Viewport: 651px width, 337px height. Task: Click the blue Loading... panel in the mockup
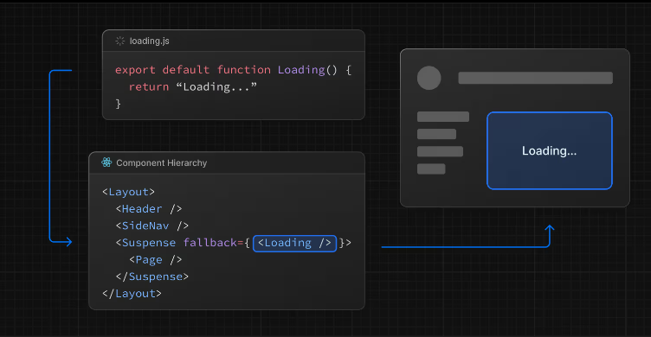(549, 150)
